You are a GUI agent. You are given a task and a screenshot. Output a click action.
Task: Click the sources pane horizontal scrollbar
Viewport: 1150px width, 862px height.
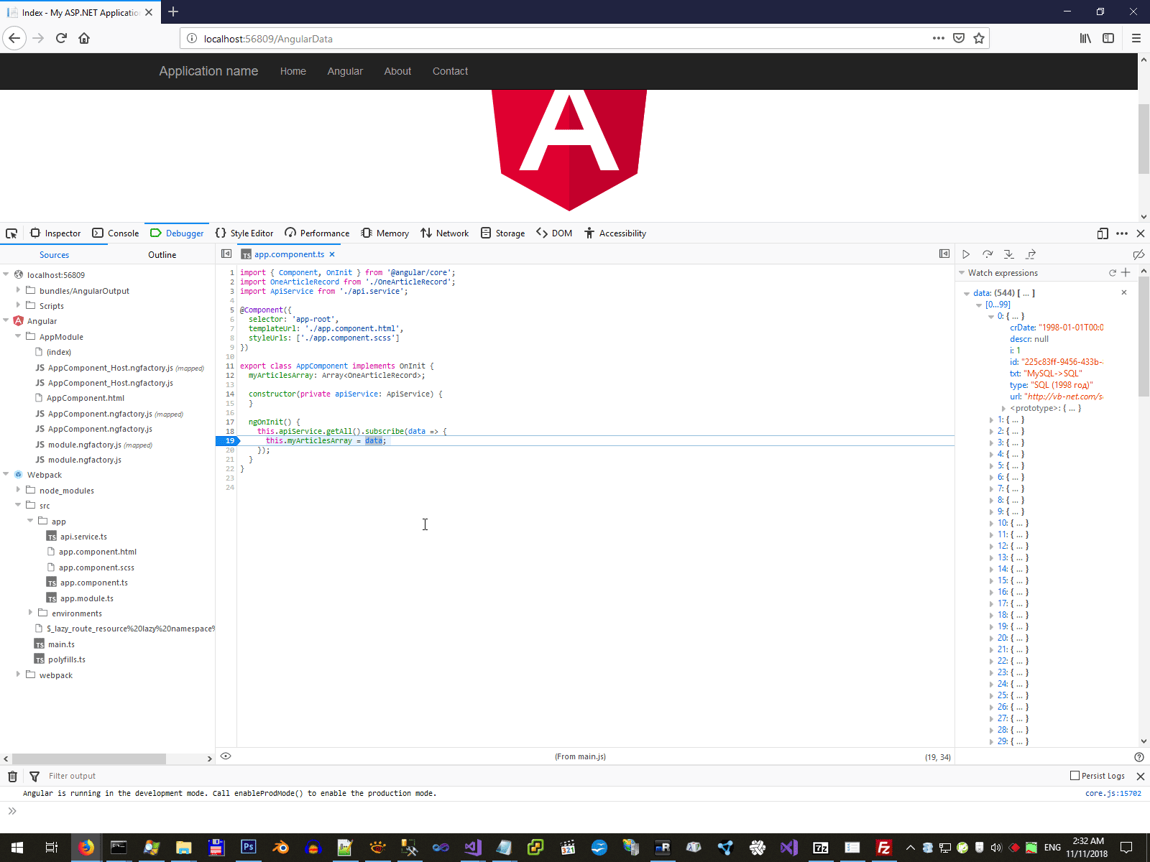point(89,759)
